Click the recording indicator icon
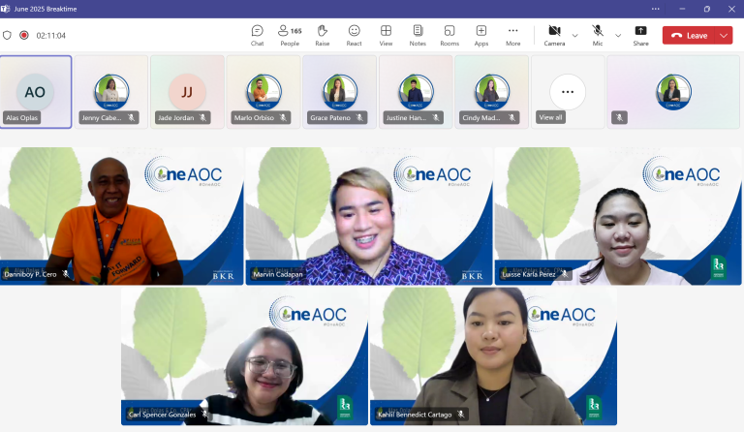 click(x=24, y=35)
